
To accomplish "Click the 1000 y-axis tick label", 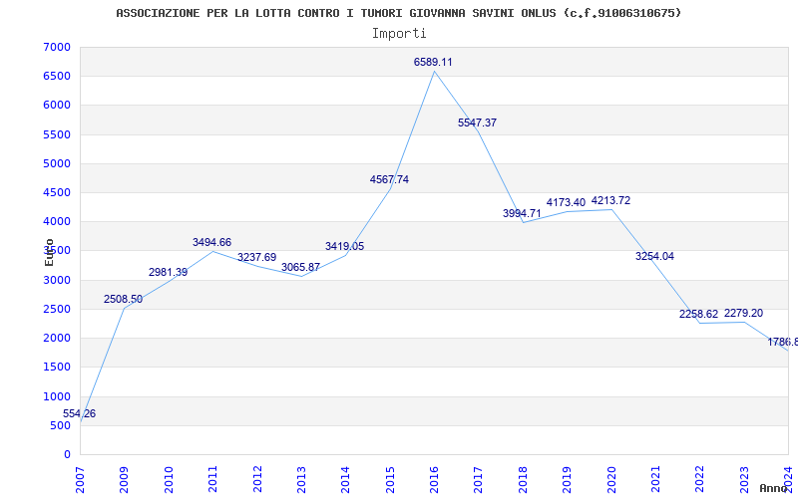I will pyautogui.click(x=57, y=396).
